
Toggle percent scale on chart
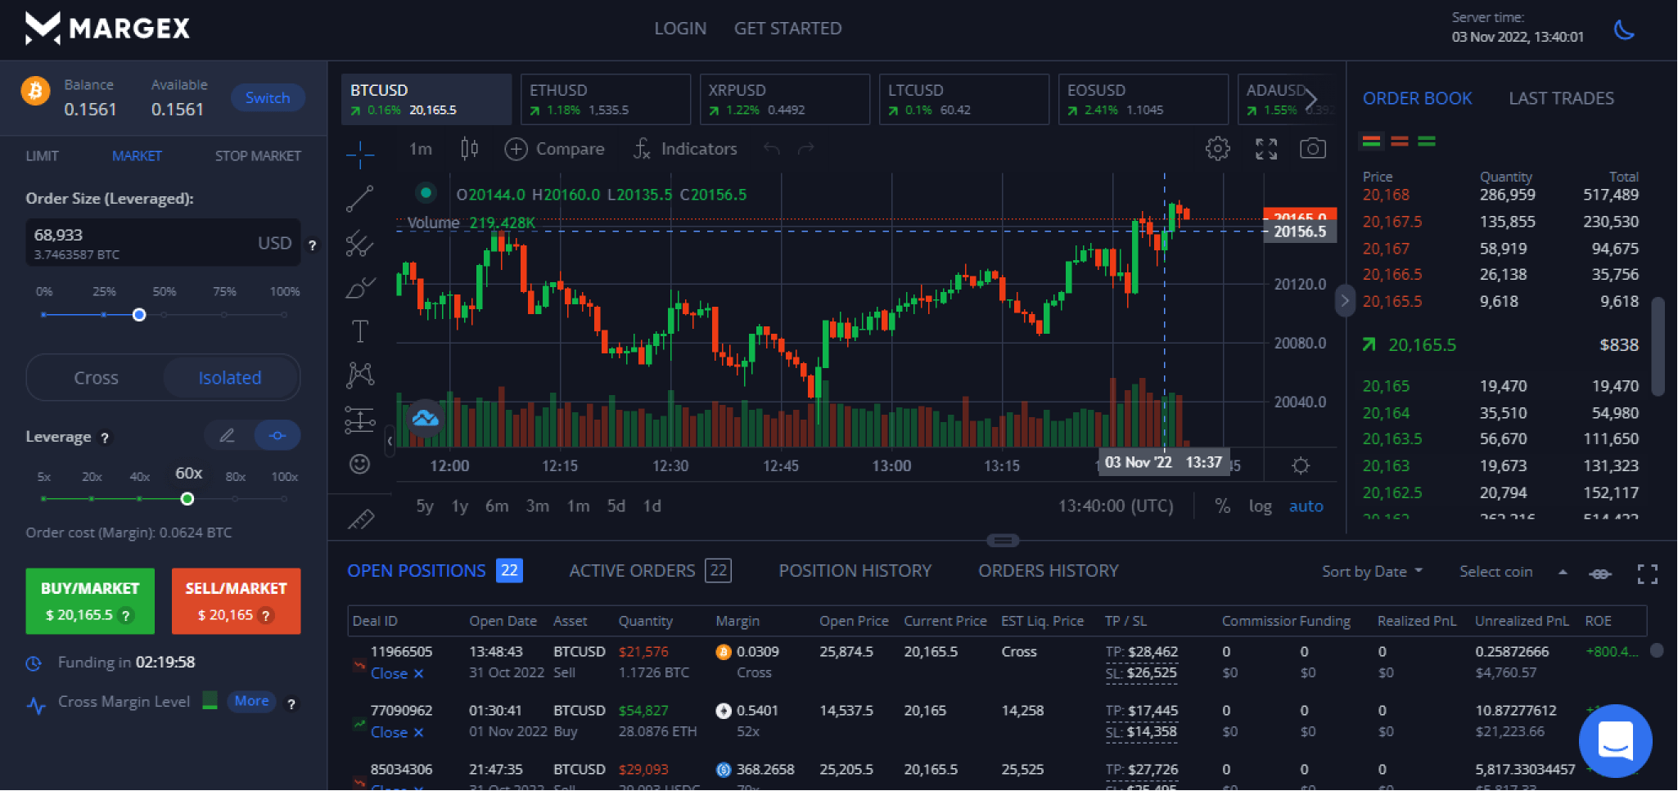(1223, 506)
